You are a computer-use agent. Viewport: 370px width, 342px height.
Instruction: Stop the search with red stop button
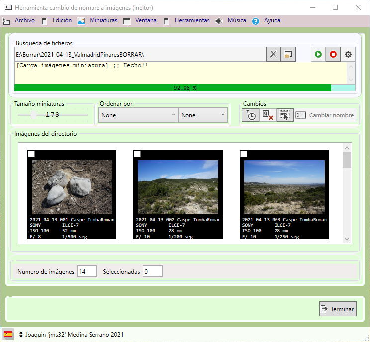333,54
